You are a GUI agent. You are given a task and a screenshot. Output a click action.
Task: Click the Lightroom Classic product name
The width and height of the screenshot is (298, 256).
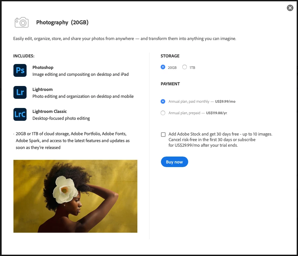[x=50, y=111]
